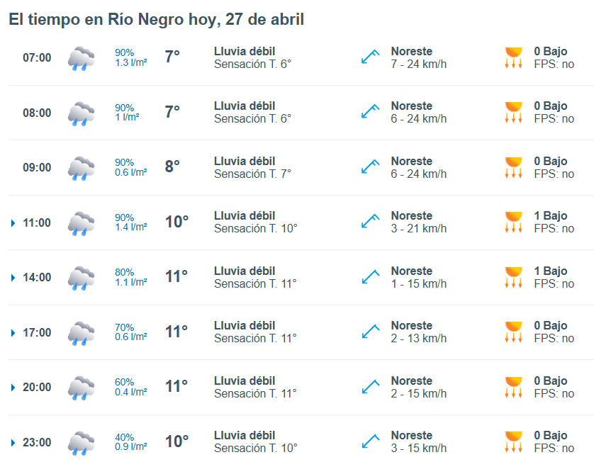Click the wind arrow icon at 14:00
This screenshot has height=462, width=594.
[x=370, y=277]
